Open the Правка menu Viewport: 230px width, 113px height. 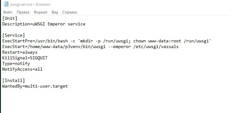tap(23, 12)
